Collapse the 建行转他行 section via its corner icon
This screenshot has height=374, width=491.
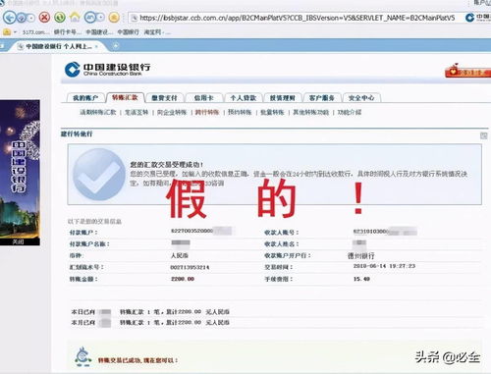[x=483, y=135]
